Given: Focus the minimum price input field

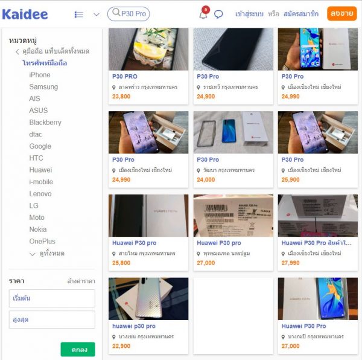Looking at the screenshot, I should pos(52,298).
